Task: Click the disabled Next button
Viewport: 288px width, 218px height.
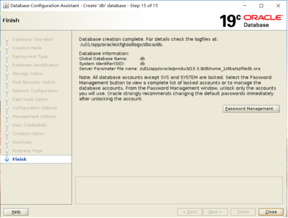Action: 215,212
